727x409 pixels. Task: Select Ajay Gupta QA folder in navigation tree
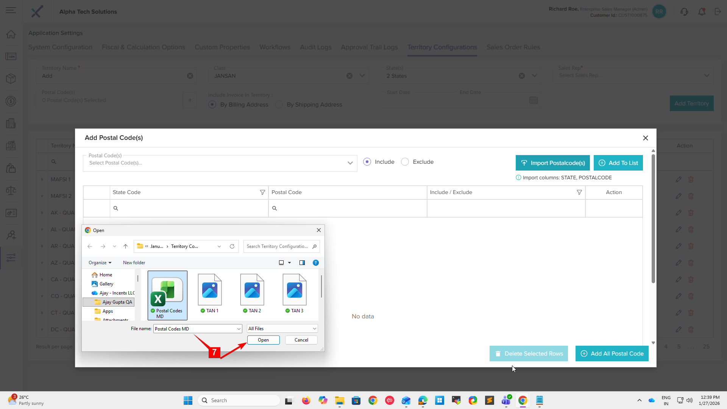(117, 302)
